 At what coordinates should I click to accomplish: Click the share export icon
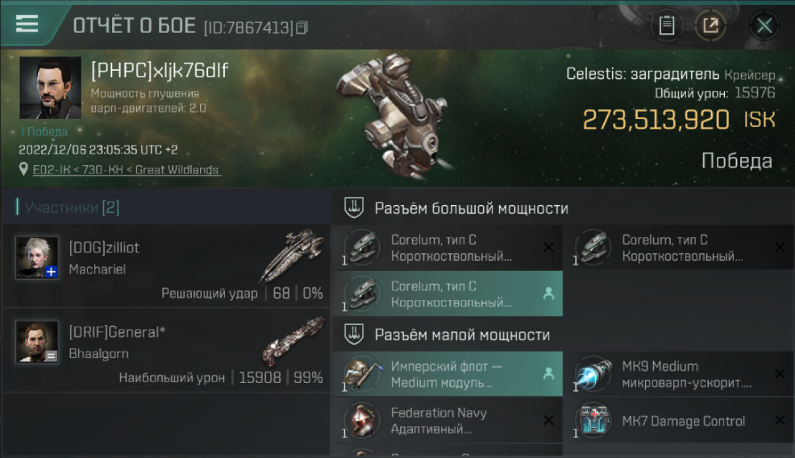coord(711,26)
